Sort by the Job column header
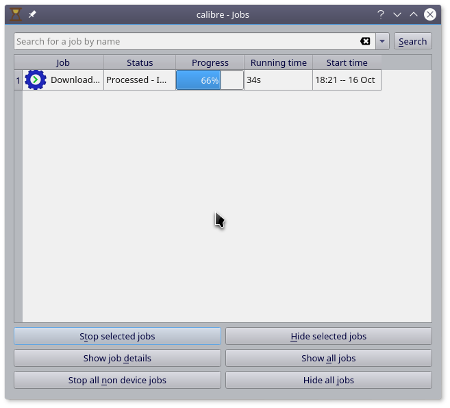 point(63,62)
